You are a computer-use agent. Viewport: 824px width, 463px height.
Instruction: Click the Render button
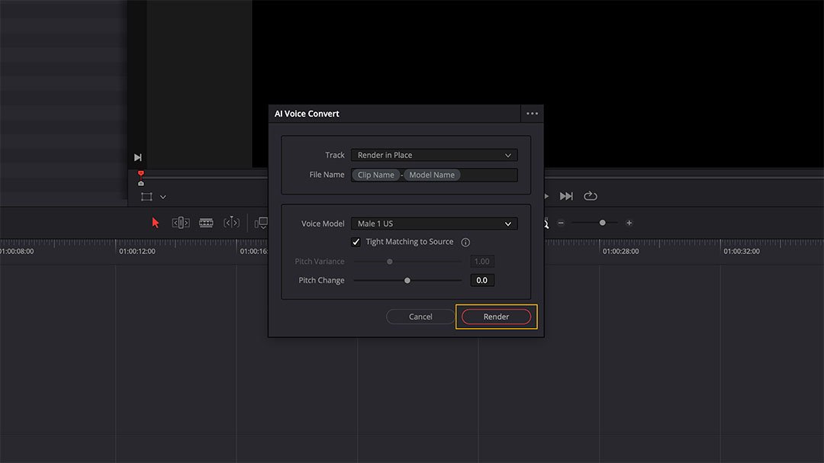point(496,317)
